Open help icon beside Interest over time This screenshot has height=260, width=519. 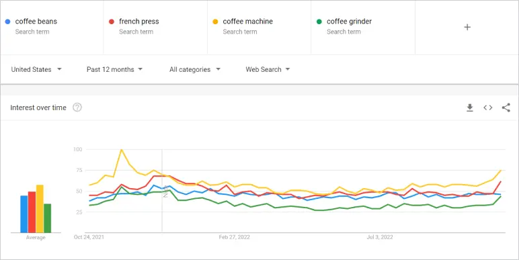77,107
